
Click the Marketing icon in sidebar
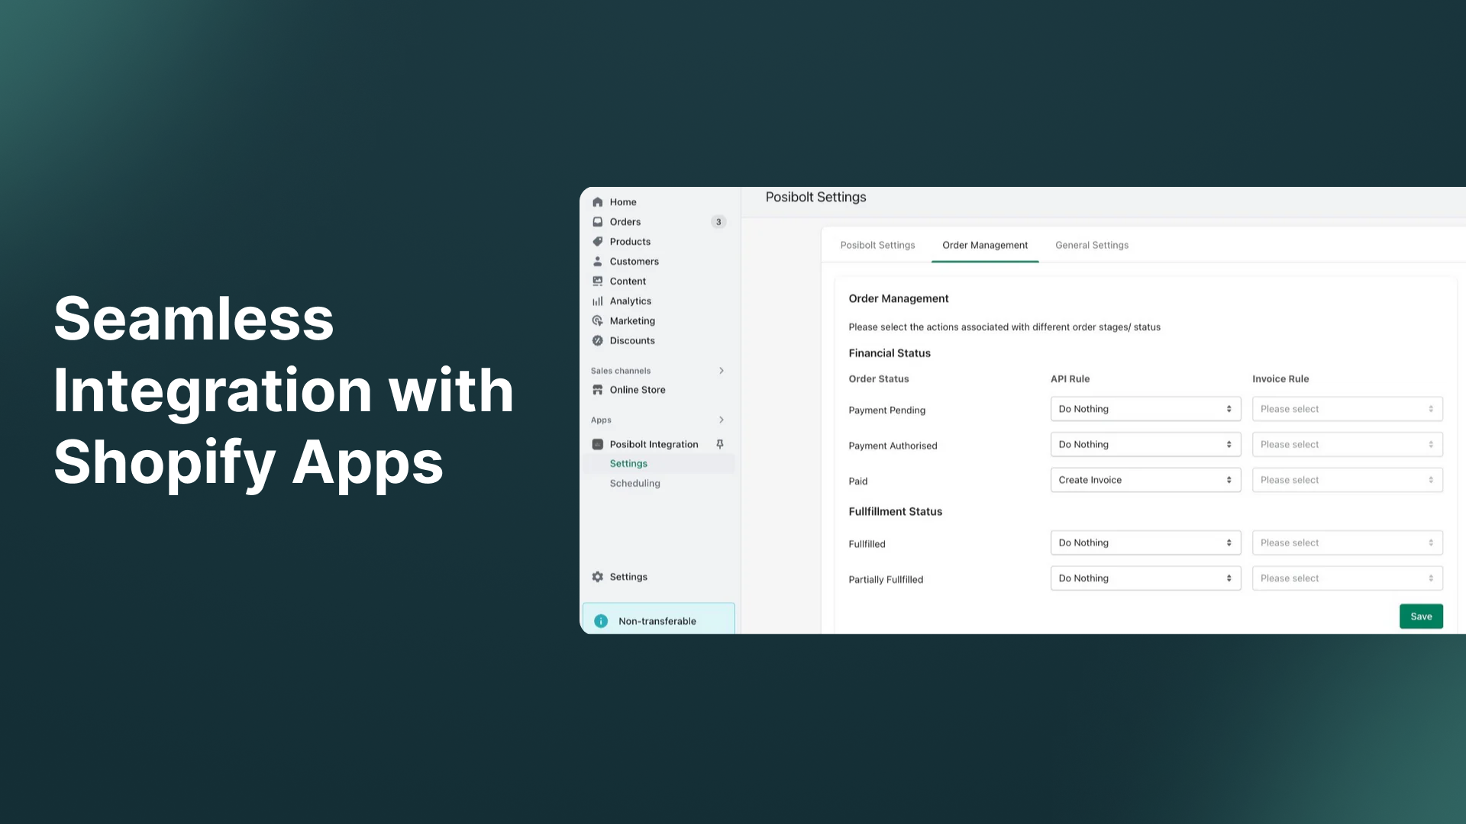(598, 320)
